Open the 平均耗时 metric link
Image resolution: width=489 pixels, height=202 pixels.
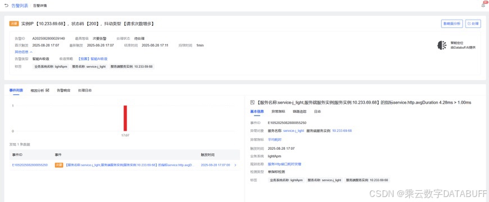tap(275, 140)
